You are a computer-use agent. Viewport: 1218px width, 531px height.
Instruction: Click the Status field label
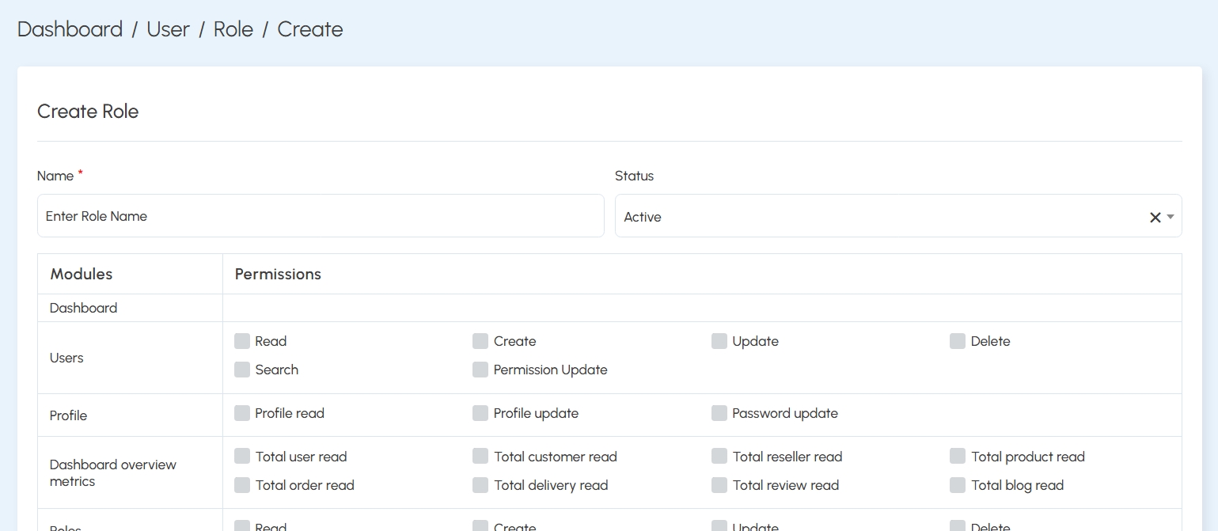634,176
